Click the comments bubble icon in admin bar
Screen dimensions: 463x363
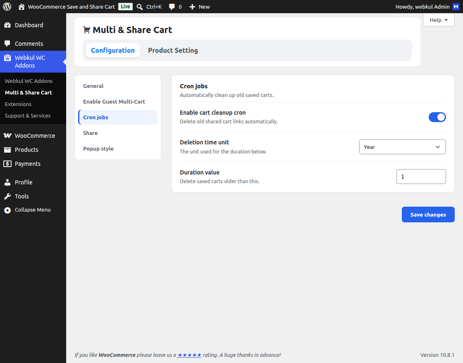(172, 7)
